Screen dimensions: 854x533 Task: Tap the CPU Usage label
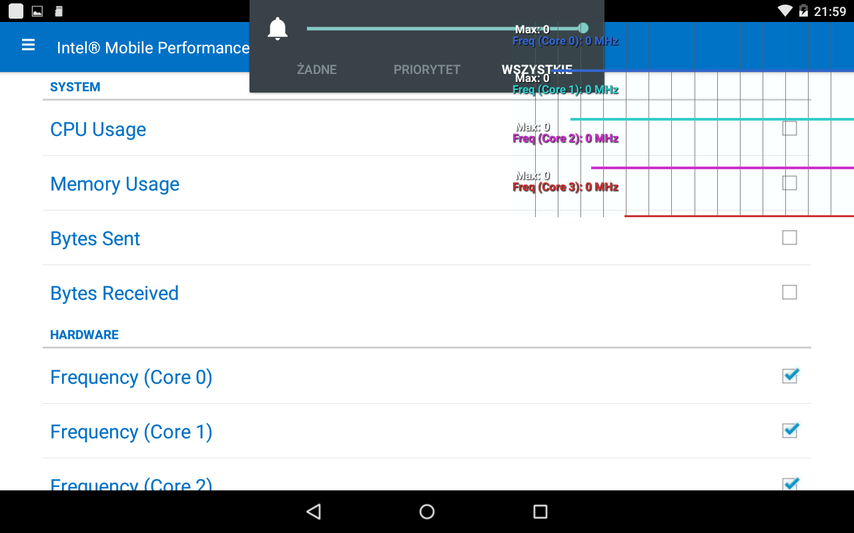tap(98, 129)
